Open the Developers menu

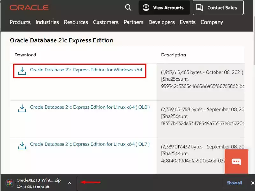[162, 22]
